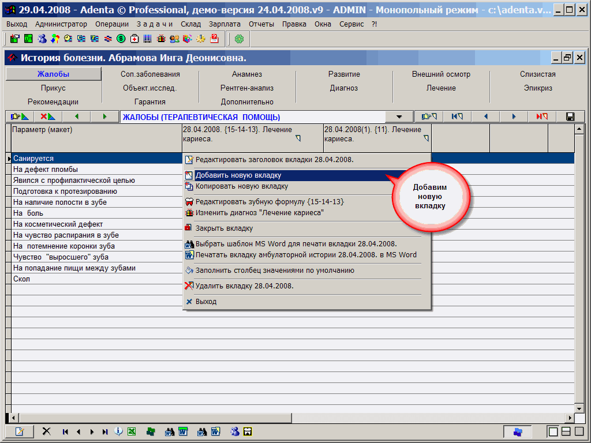
Task: Go to the last record with the bottom arrow
Action: coord(105,431)
